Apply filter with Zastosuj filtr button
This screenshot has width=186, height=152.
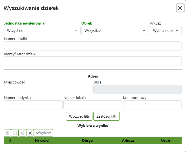107,116
